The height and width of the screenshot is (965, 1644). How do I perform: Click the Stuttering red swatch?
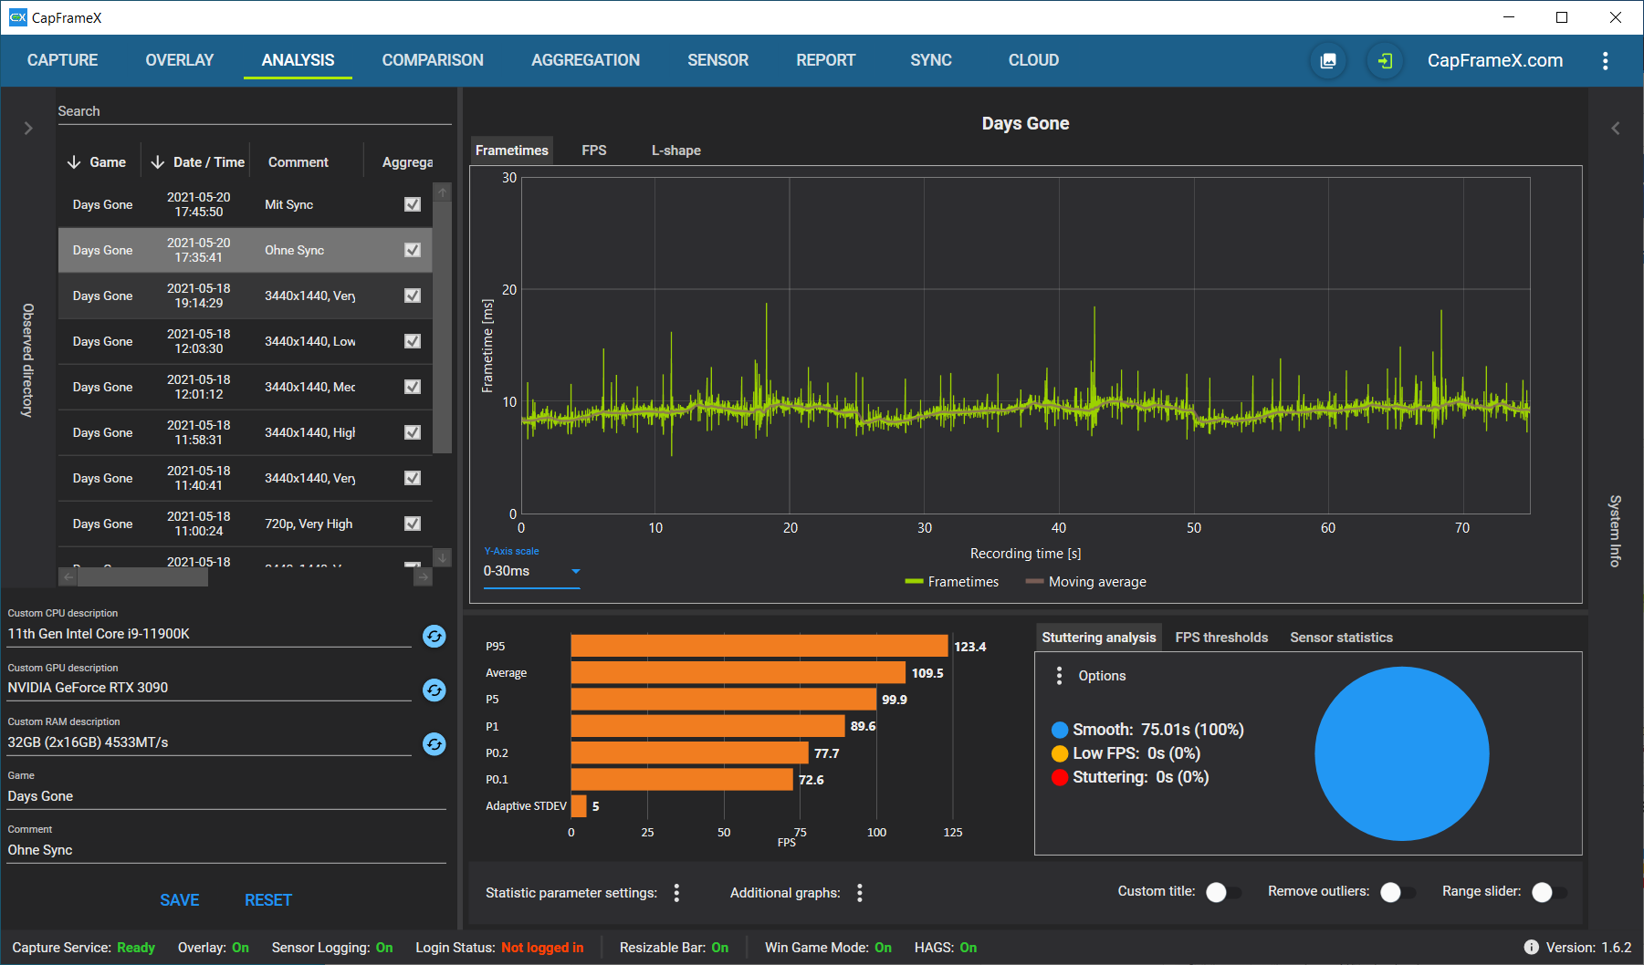click(1060, 777)
